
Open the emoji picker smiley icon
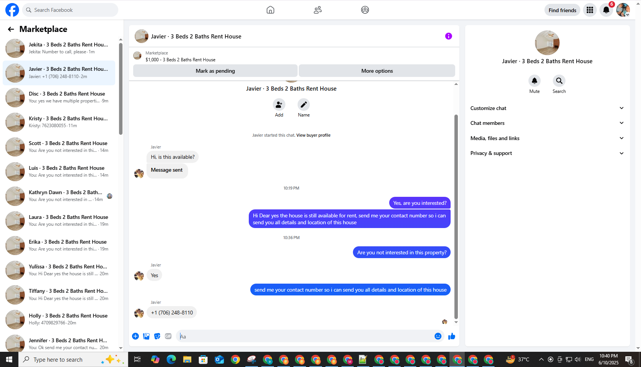[438, 336]
